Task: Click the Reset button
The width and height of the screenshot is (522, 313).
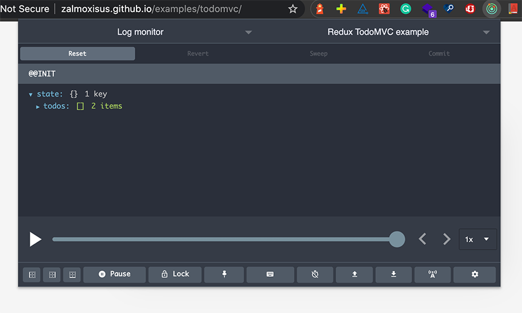Action: tap(78, 53)
